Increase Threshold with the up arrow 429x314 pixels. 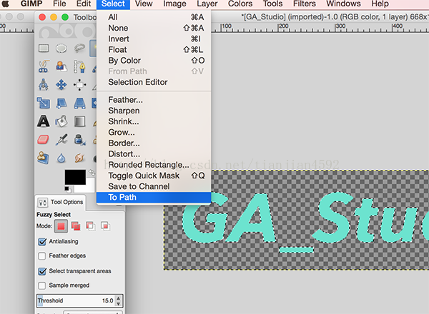[x=118, y=298]
